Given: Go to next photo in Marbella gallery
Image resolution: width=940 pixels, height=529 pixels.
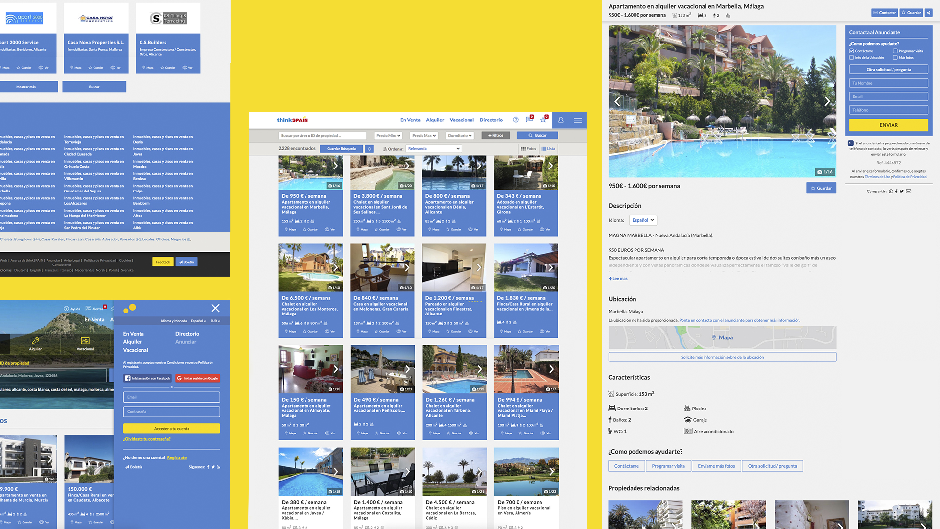Looking at the screenshot, I should point(827,101).
